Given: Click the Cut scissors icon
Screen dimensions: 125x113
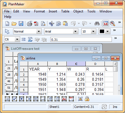Looking at the screenshot, I should pos(52,24).
